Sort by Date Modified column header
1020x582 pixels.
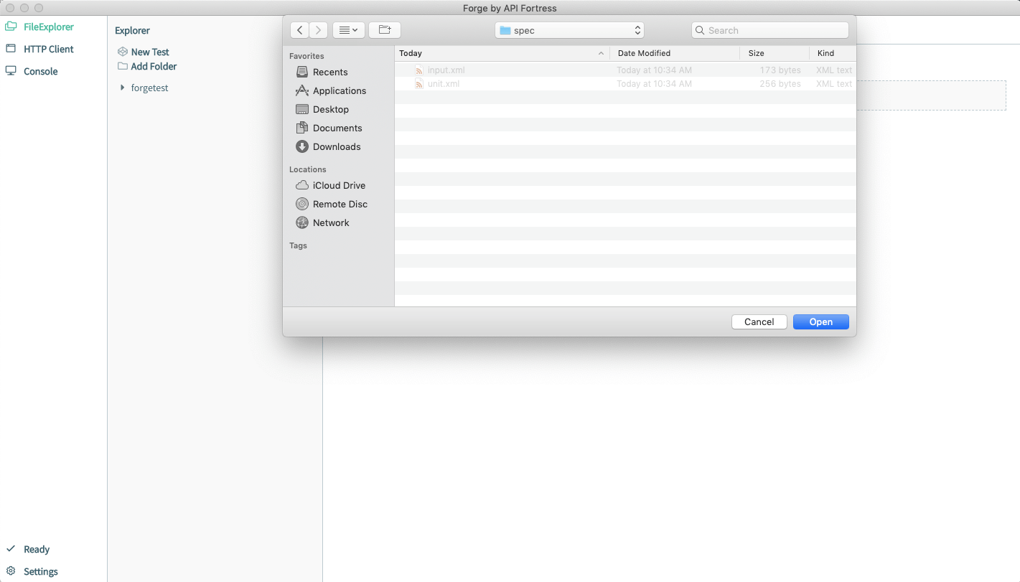point(644,53)
